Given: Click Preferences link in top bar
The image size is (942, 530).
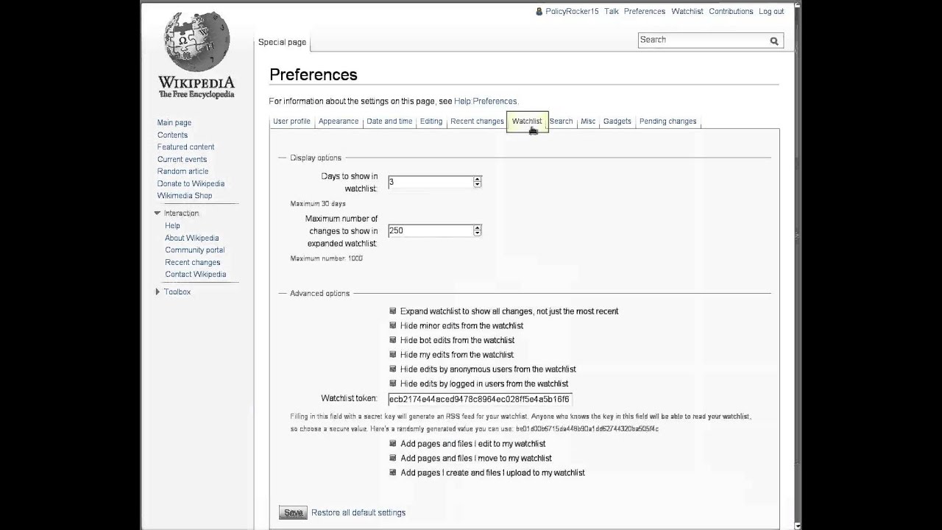Looking at the screenshot, I should coord(645,12).
